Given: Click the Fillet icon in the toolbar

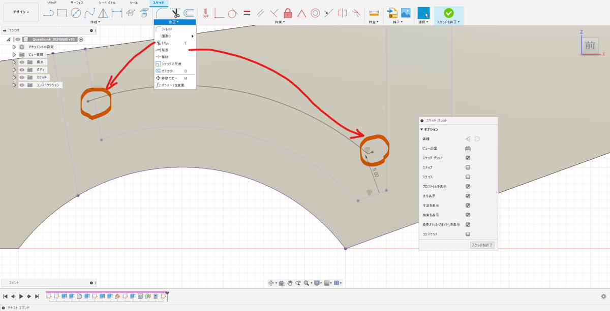Looking at the screenshot, I should coord(162,13).
